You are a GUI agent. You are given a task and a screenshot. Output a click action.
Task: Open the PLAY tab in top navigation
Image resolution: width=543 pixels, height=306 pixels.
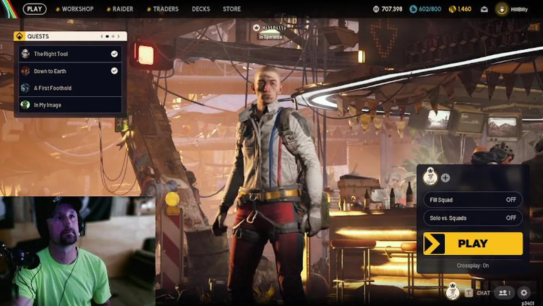pyautogui.click(x=34, y=8)
